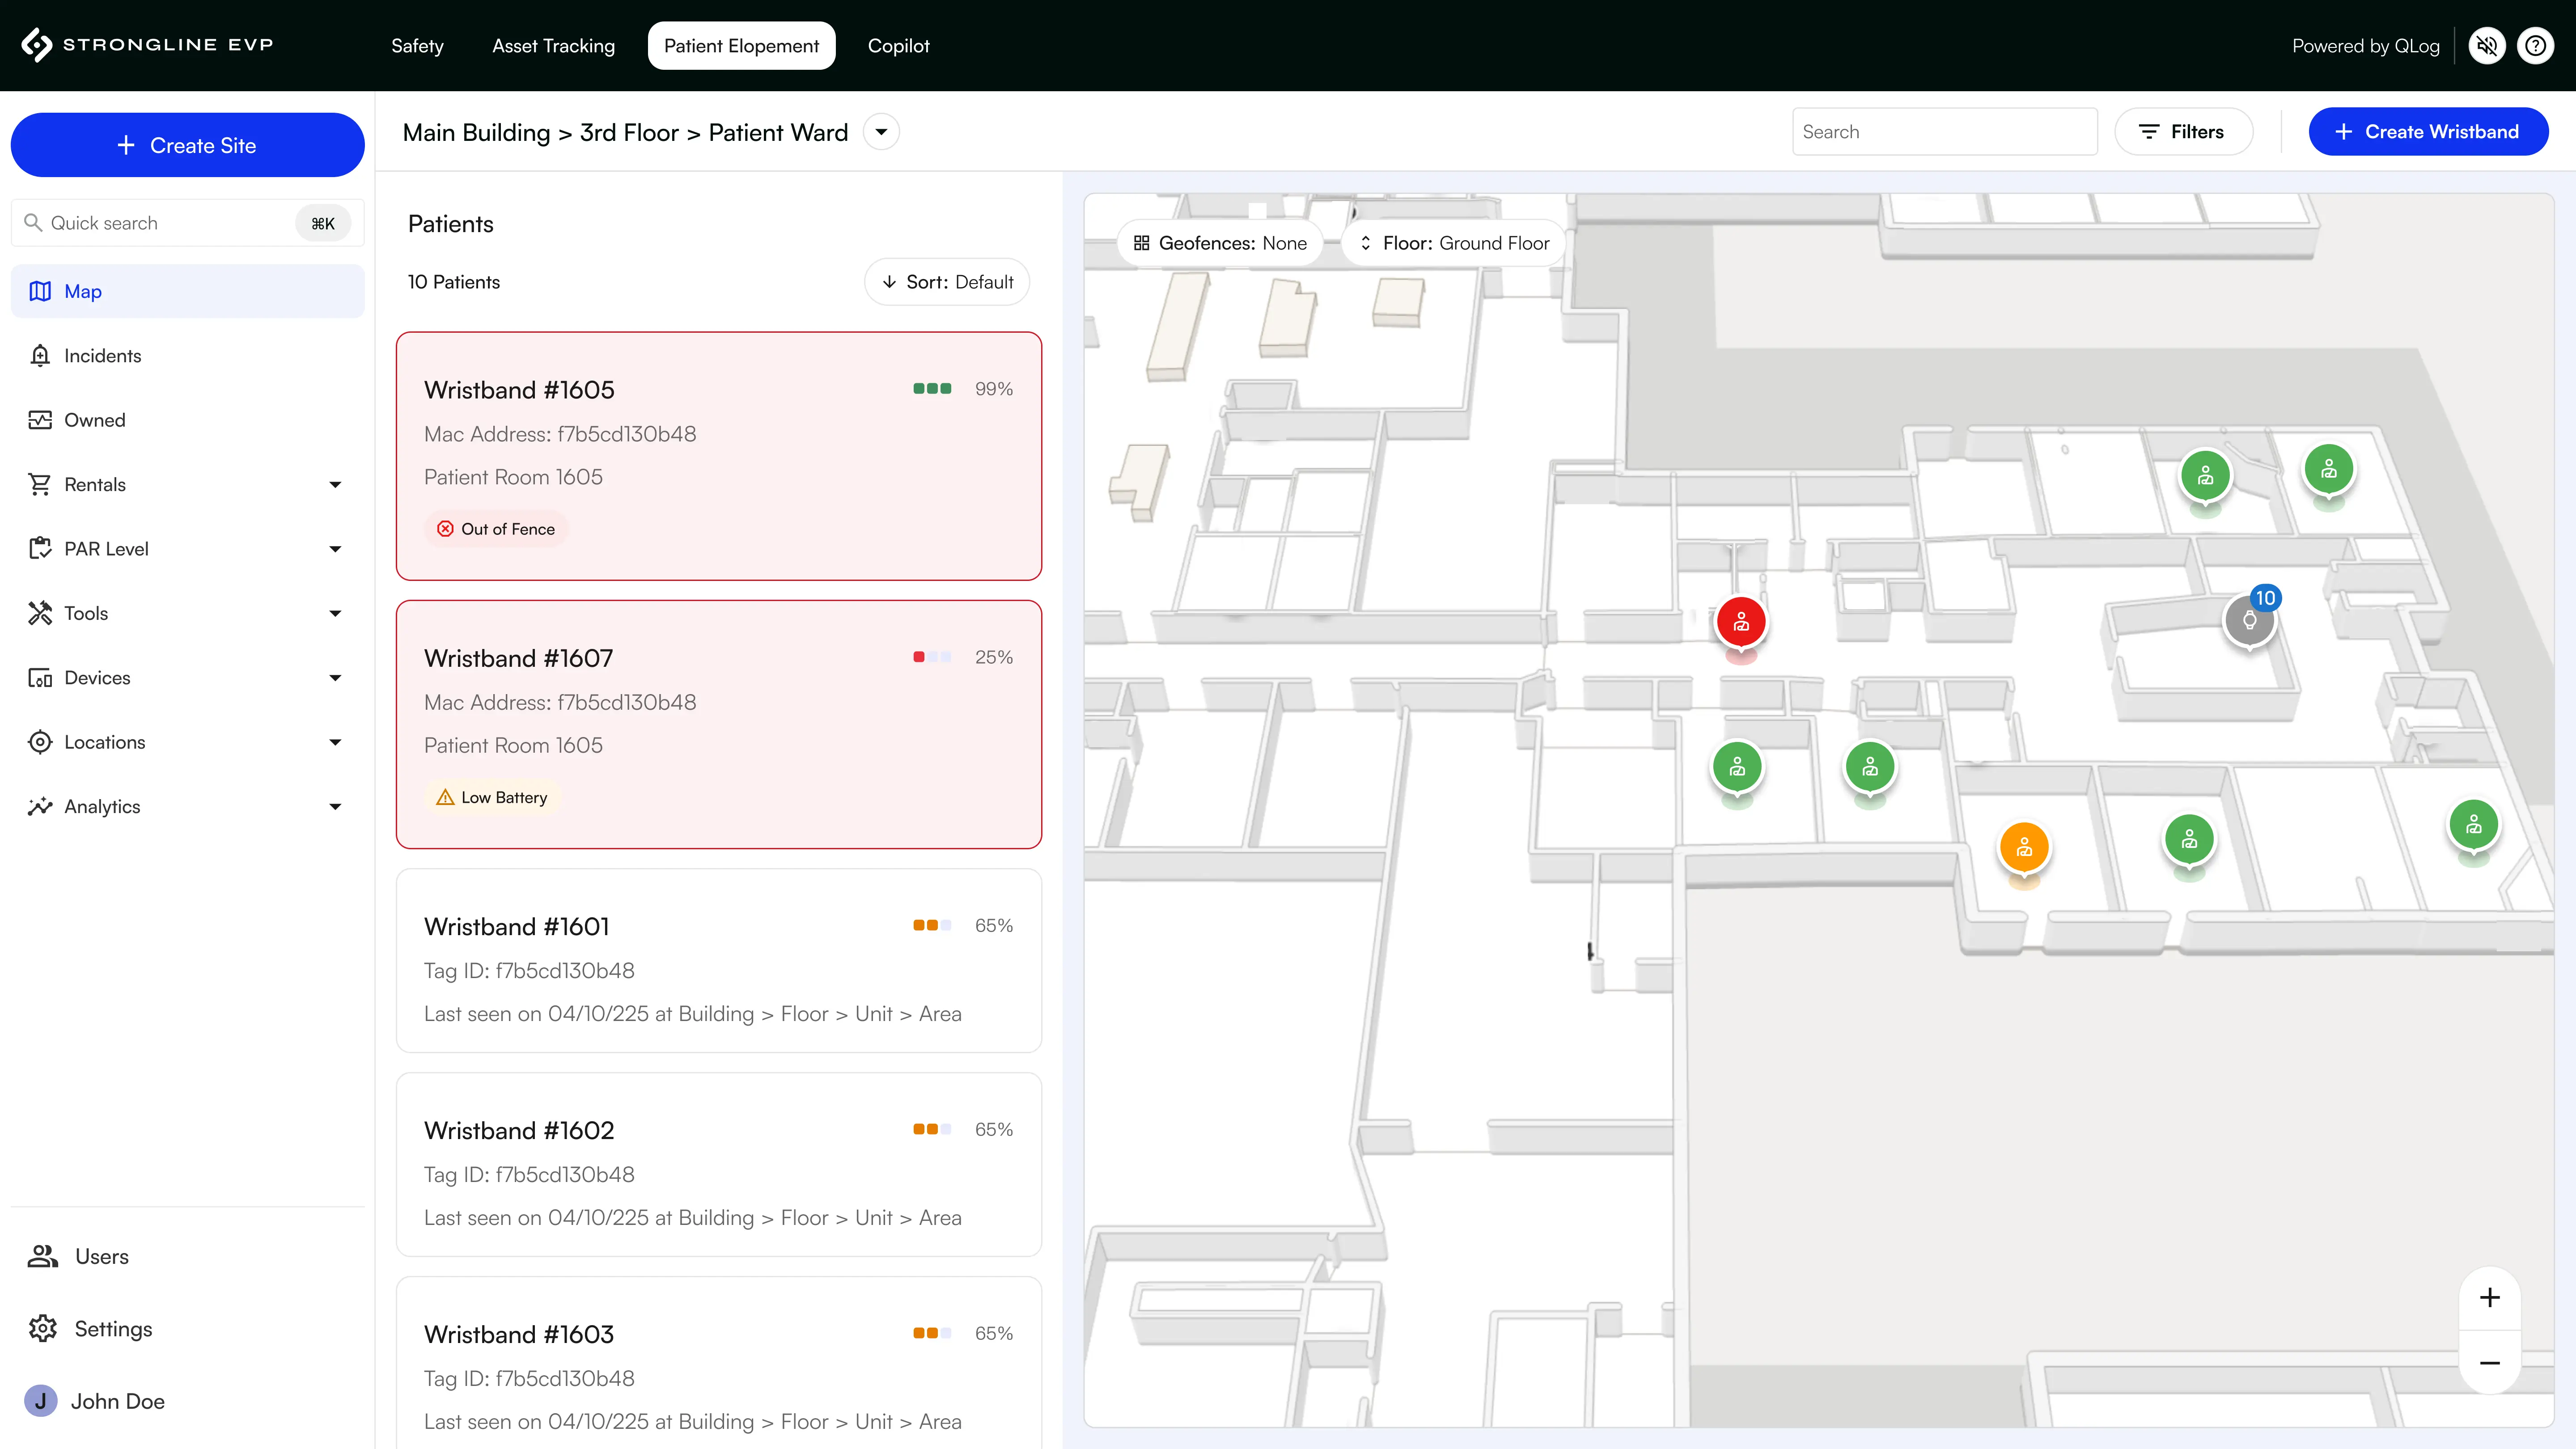The width and height of the screenshot is (2576, 1449).
Task: Open the Sort: Default dropdown
Action: (x=947, y=282)
